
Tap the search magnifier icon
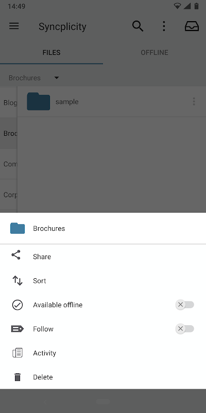point(138,26)
